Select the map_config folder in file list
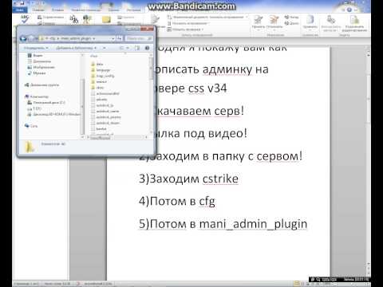This screenshot has width=383, height=287. click(x=103, y=76)
